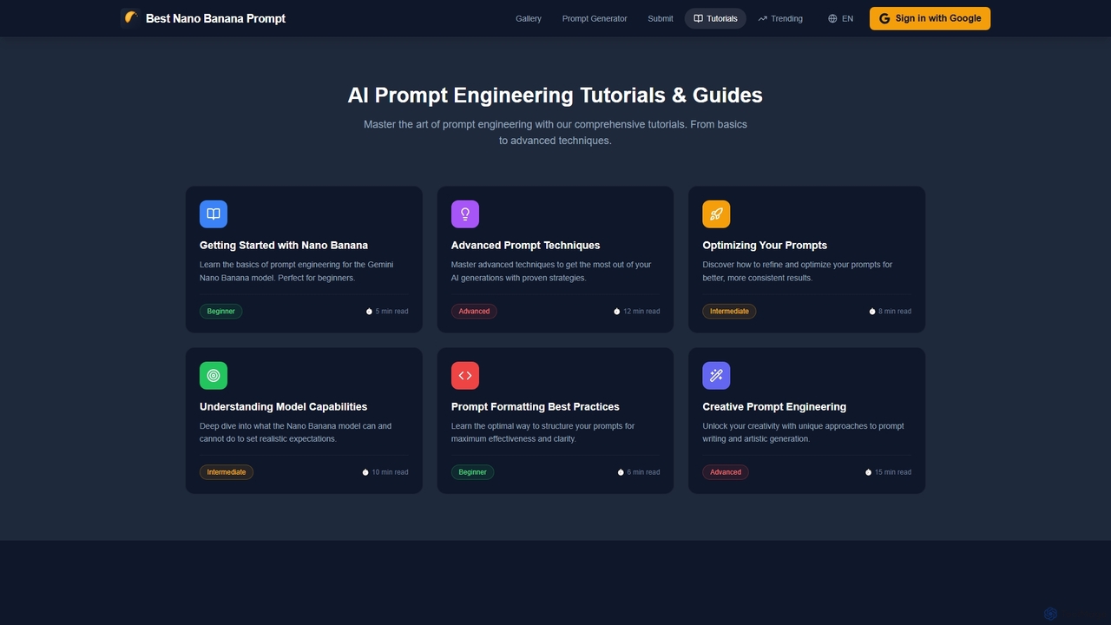Image resolution: width=1111 pixels, height=625 pixels.
Task: Open the Gallery page
Action: [529, 18]
